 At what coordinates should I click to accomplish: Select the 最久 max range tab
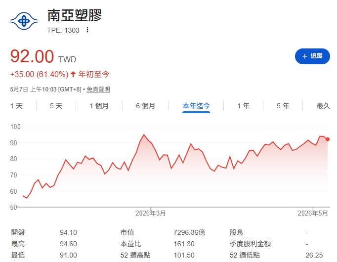tap(323, 106)
